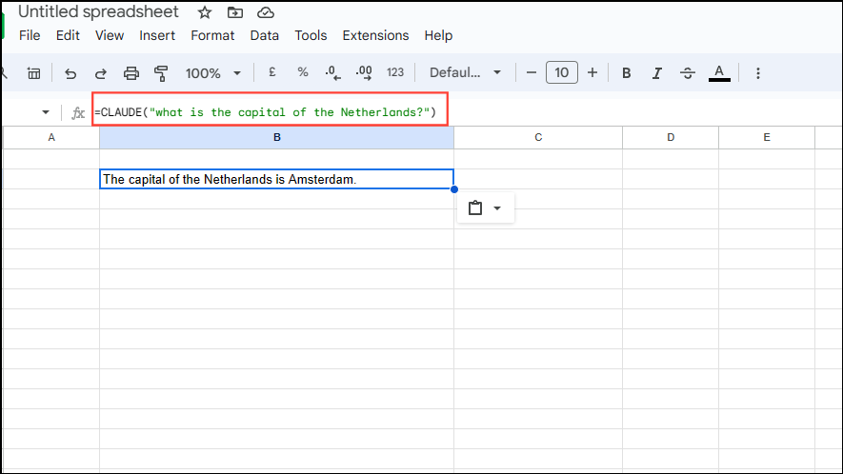This screenshot has width=843, height=474.
Task: Toggle strikethrough formatting
Action: (x=688, y=73)
